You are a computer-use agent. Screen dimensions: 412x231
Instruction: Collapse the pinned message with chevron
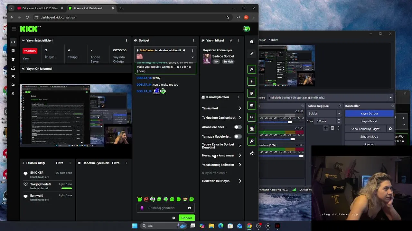[192, 57]
